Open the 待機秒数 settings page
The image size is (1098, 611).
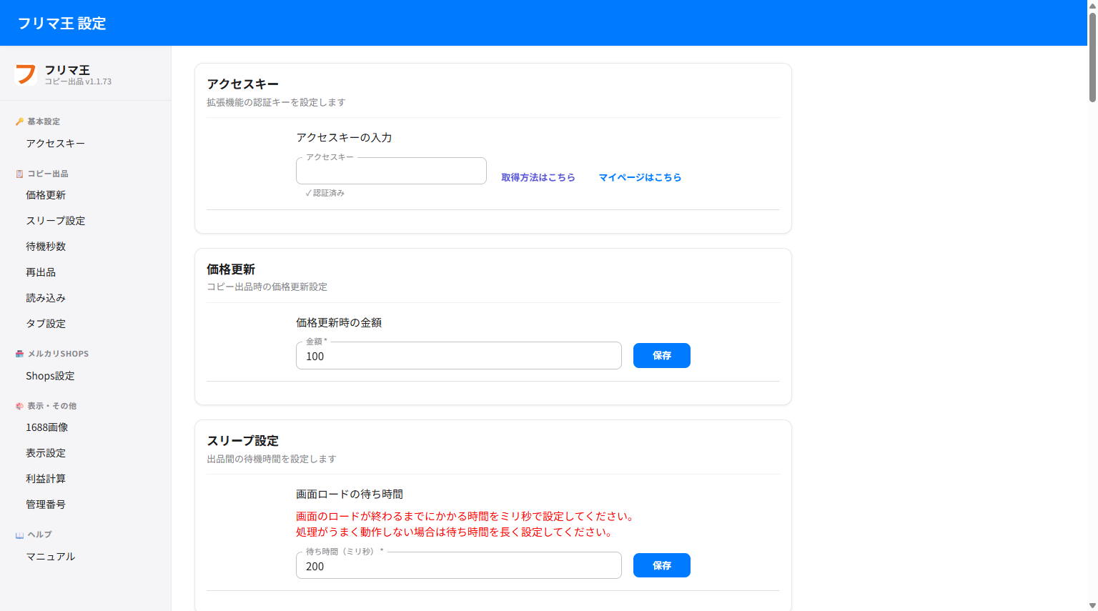click(46, 246)
